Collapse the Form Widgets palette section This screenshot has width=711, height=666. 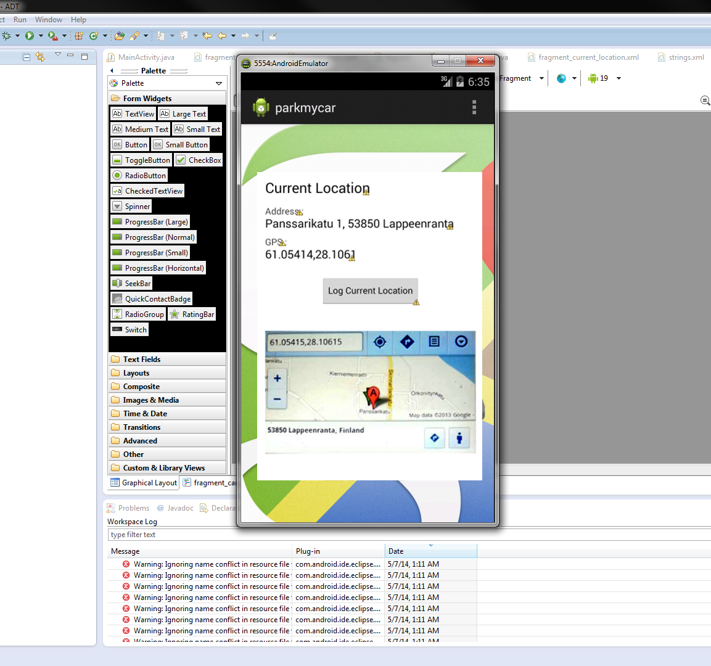tap(167, 99)
